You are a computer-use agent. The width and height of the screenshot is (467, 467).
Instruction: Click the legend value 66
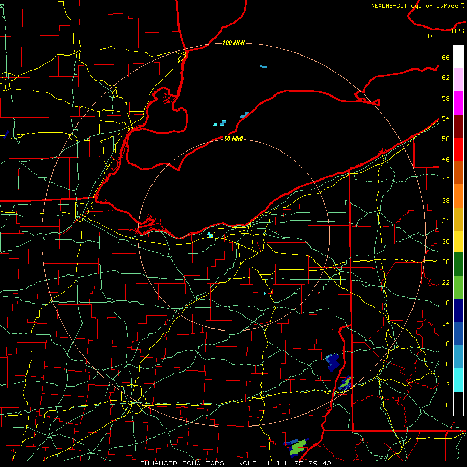(446, 58)
